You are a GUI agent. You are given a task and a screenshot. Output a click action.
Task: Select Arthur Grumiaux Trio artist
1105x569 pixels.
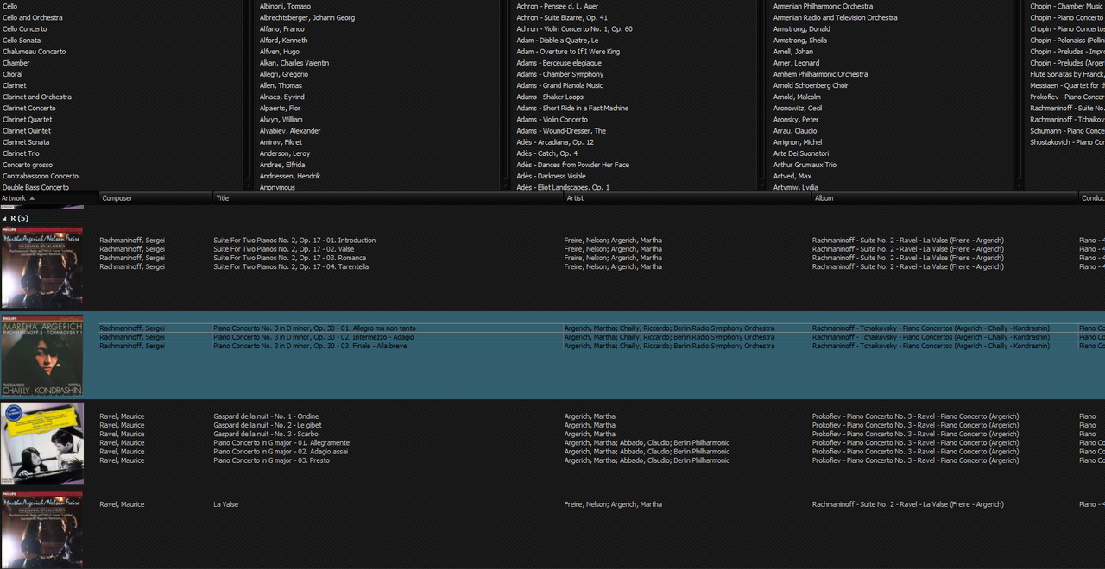(805, 165)
